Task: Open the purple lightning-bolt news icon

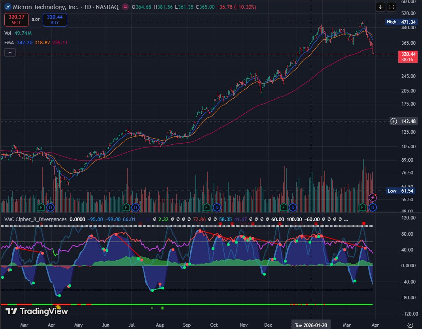Action: (373, 197)
